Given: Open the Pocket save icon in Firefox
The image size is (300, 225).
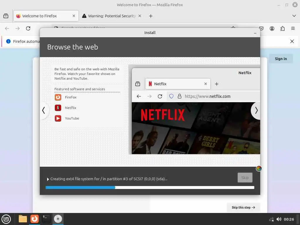Looking at the screenshot, I should [261, 28].
